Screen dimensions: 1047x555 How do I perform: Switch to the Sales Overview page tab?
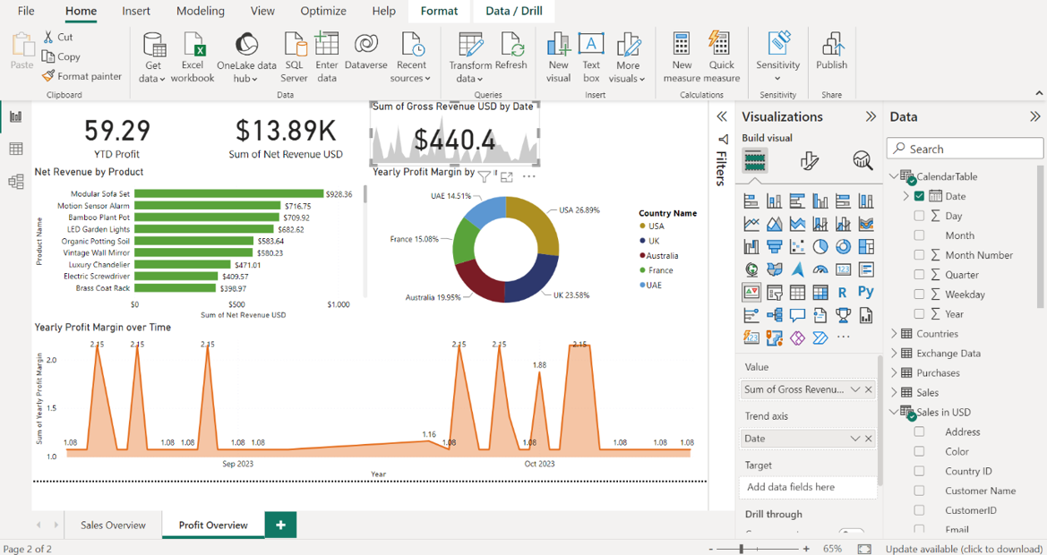tap(113, 525)
